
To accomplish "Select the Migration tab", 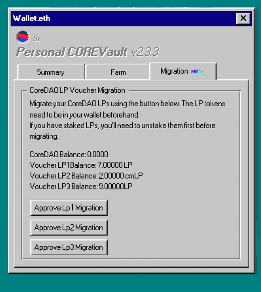I will [x=183, y=71].
